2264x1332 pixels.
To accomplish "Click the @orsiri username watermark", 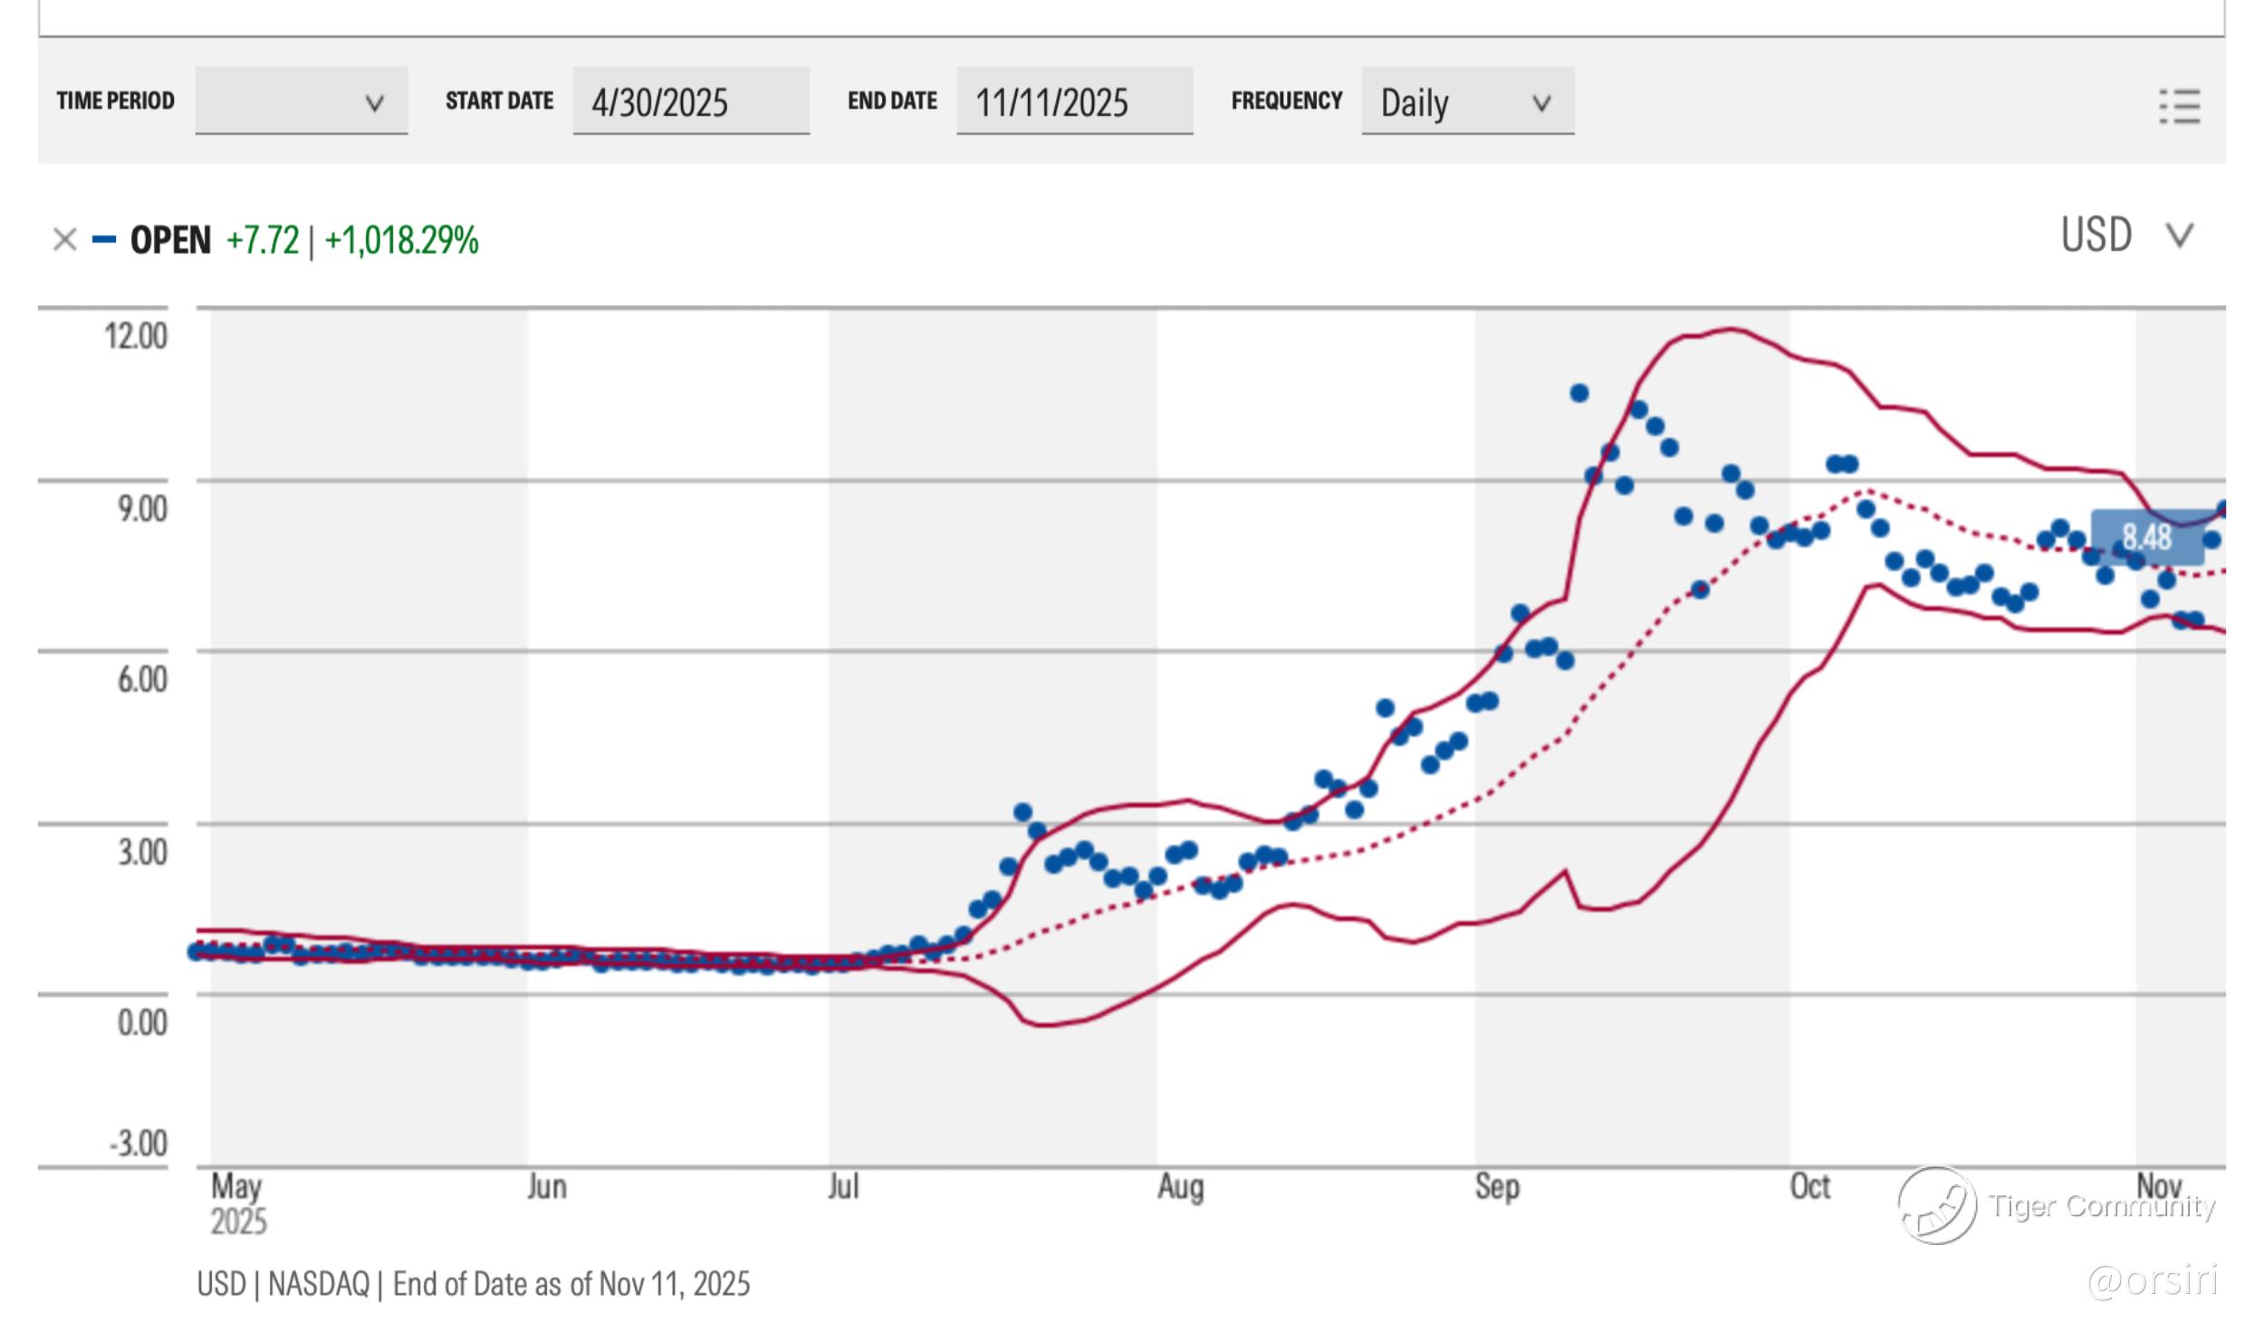I will 2152,1280.
